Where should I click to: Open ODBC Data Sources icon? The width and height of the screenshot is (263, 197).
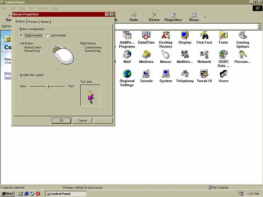click(223, 59)
